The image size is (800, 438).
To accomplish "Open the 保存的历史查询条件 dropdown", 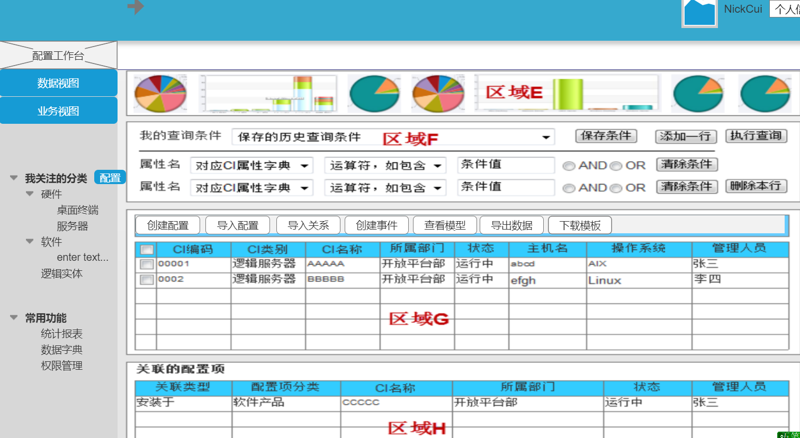I will (x=393, y=137).
